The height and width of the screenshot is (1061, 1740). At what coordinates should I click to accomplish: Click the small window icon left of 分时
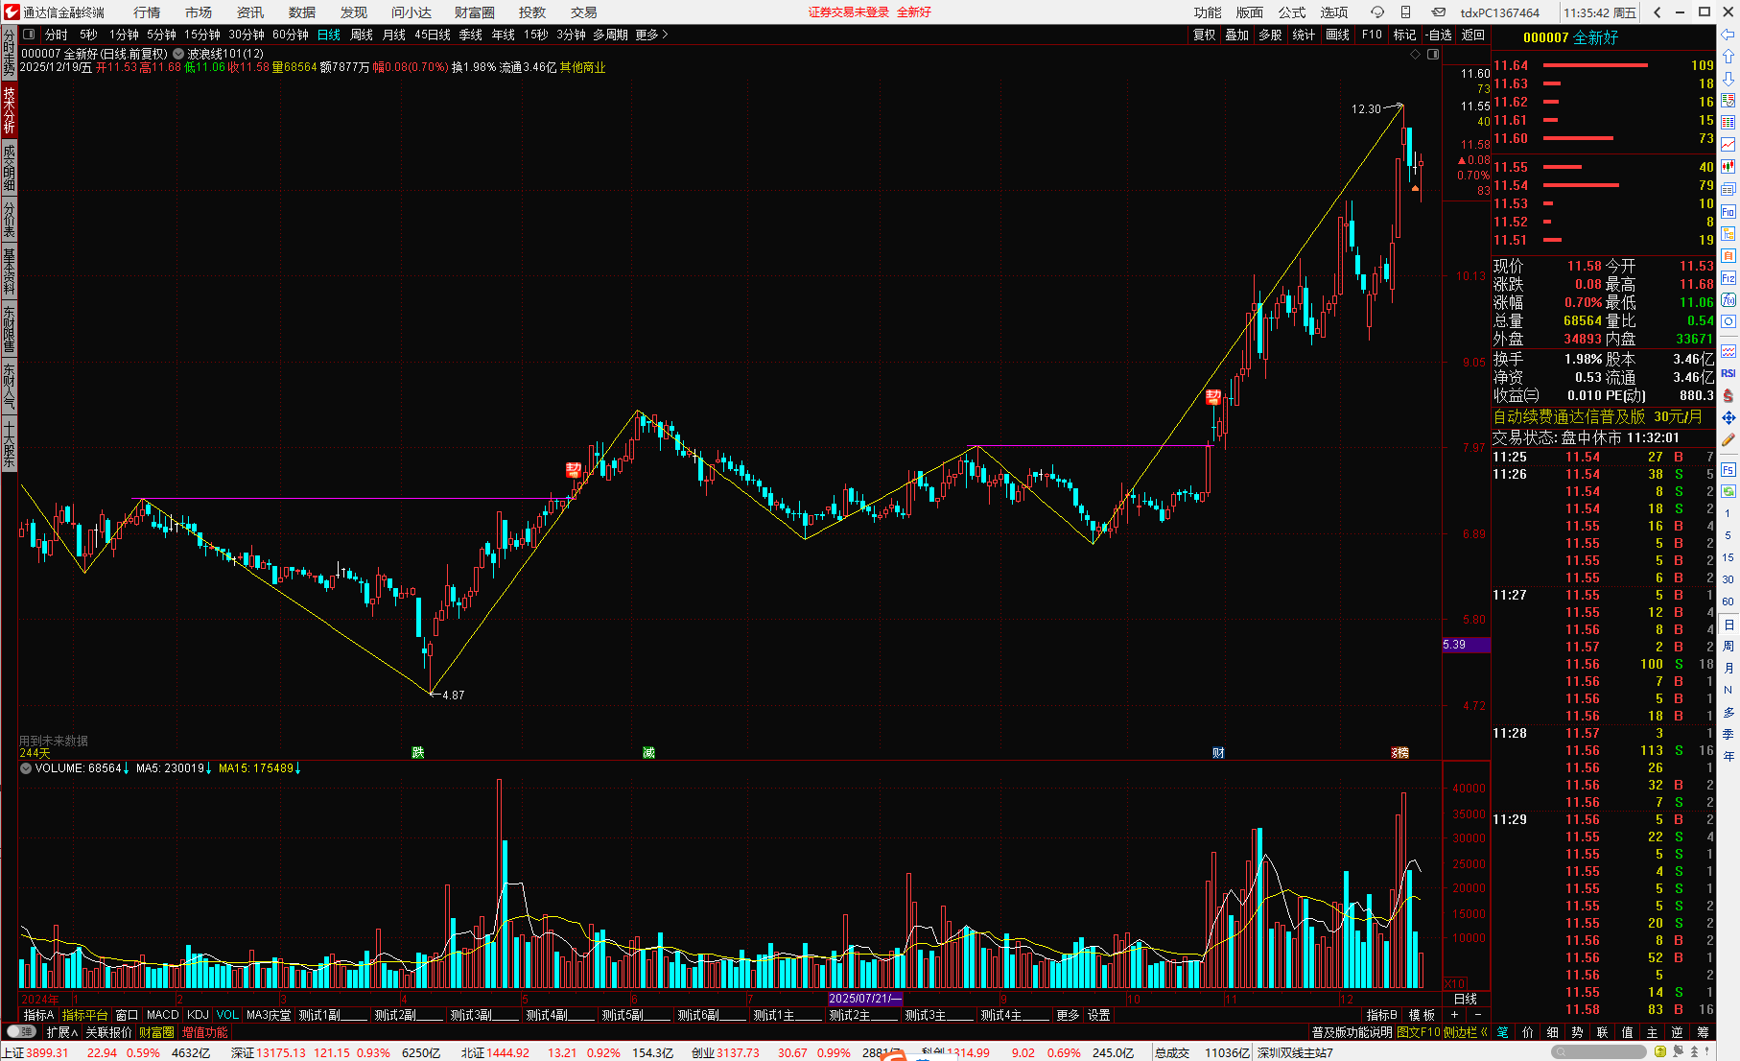pyautogui.click(x=29, y=35)
